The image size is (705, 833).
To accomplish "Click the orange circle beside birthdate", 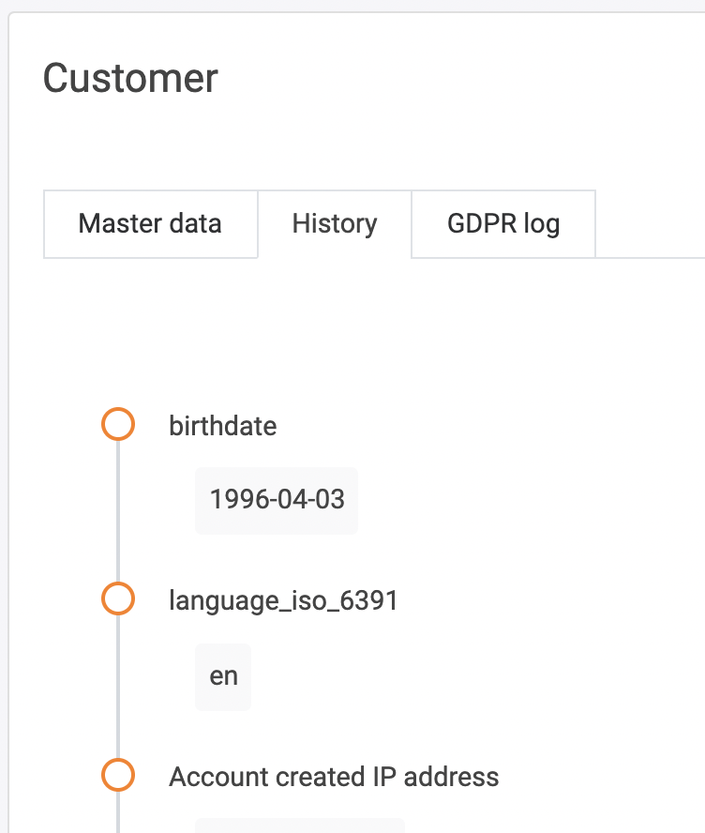I will pyautogui.click(x=118, y=425).
